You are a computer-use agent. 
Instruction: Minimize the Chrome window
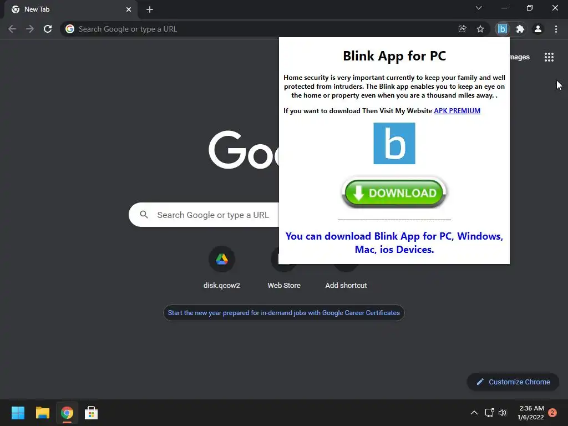pos(504,8)
